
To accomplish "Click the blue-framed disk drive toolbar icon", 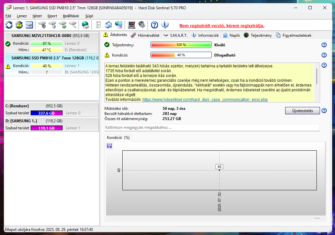I will [29, 25].
